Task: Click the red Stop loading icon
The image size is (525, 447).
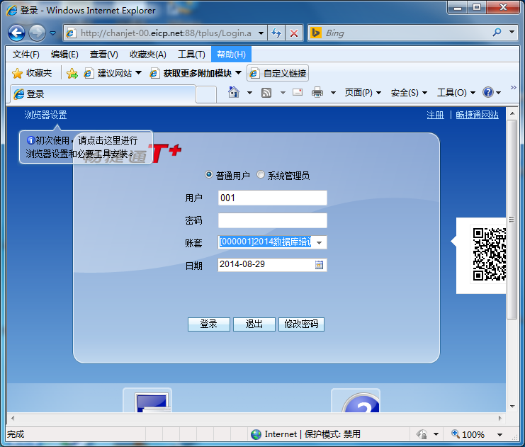Action: point(294,33)
